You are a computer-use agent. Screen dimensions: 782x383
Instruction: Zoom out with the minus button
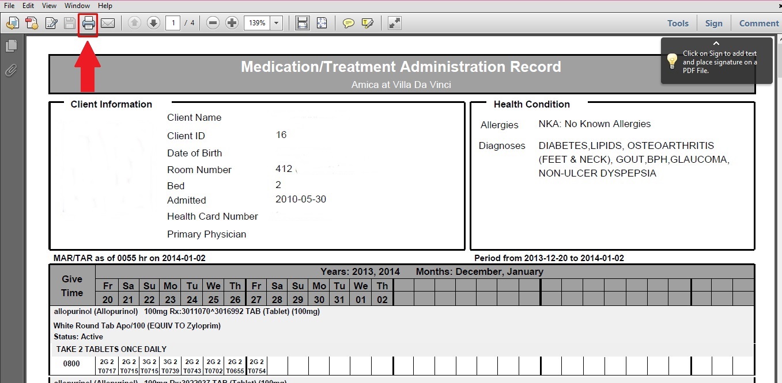[213, 23]
